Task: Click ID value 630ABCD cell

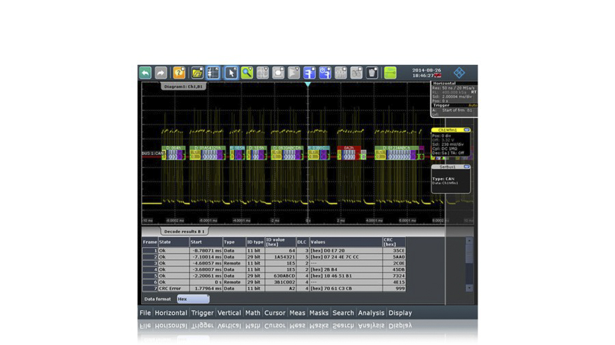Action: click(x=280, y=275)
